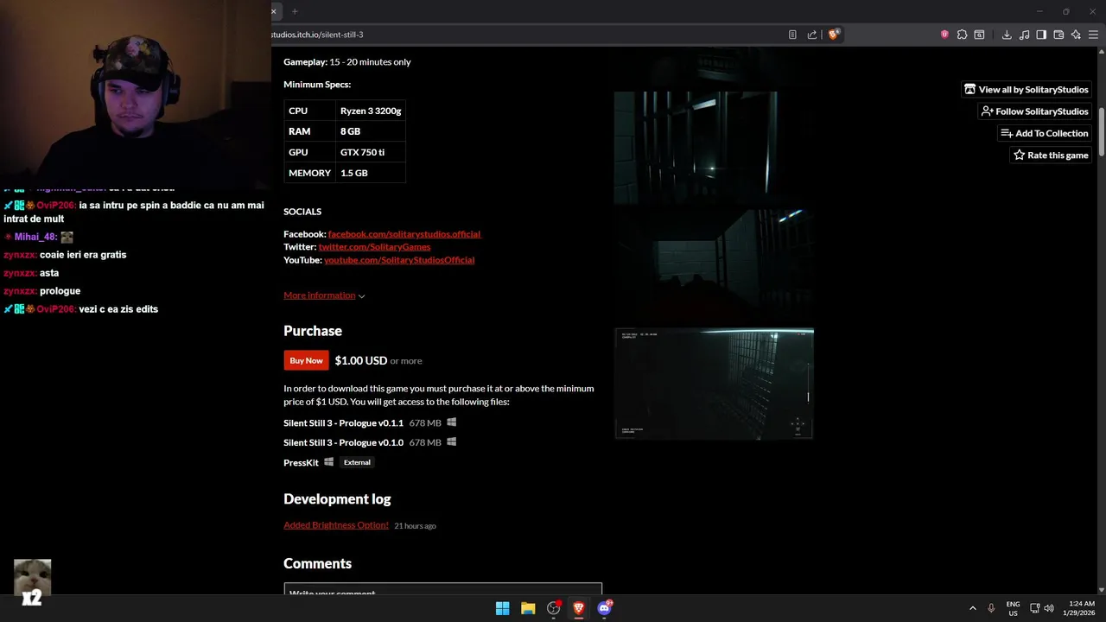This screenshot has width=1106, height=622.
Task: Click the PressKit file entry
Action: pyautogui.click(x=301, y=462)
